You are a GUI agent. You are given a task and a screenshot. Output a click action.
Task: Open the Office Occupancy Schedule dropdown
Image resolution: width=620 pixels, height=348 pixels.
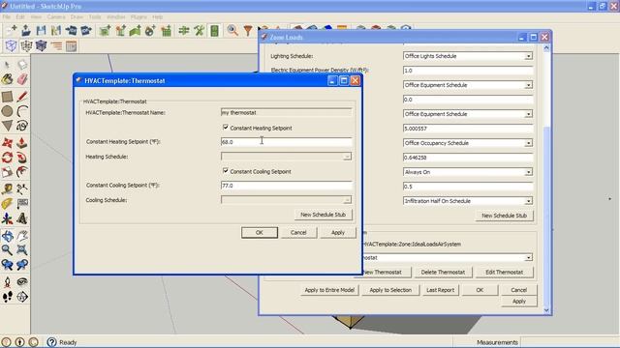click(x=528, y=143)
